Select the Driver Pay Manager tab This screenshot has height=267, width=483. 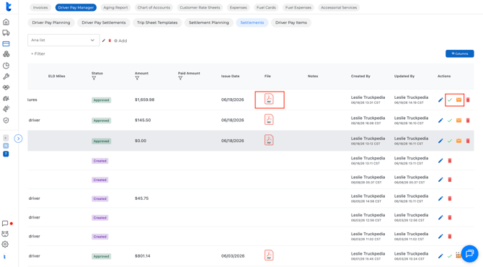point(76,7)
